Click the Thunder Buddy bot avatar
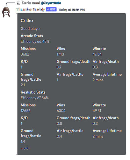 tap(6, 12)
